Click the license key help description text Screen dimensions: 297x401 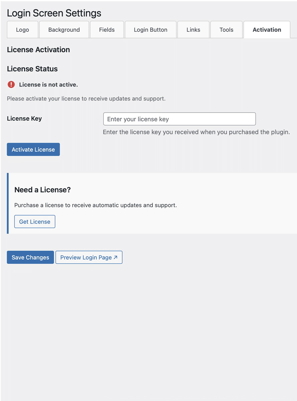(196, 132)
